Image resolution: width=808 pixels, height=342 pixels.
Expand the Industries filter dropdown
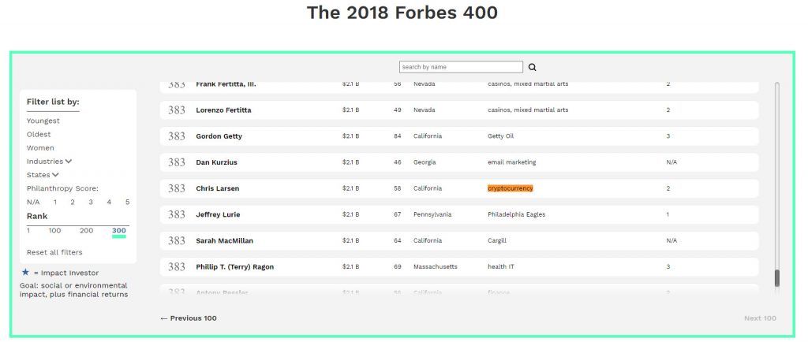click(50, 161)
